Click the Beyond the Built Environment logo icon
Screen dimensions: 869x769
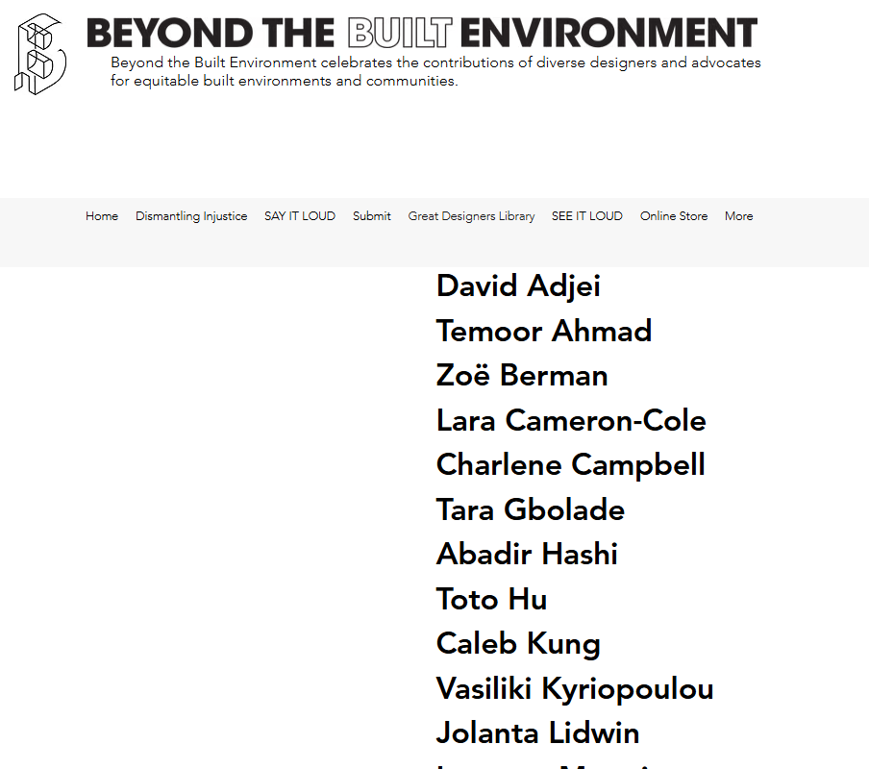40,54
